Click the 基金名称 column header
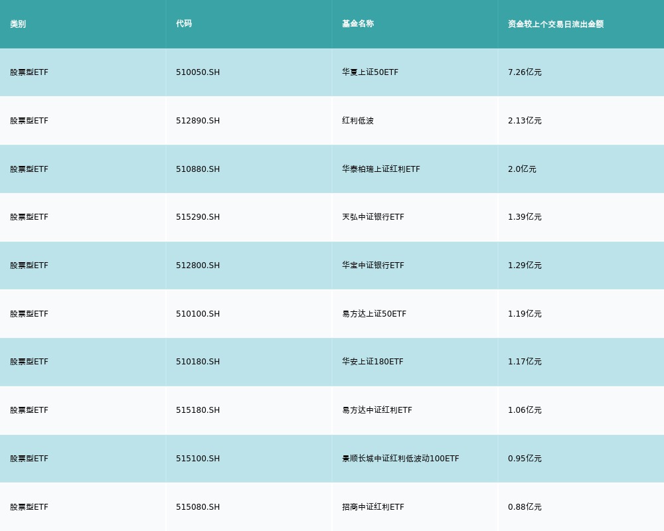 (358, 24)
